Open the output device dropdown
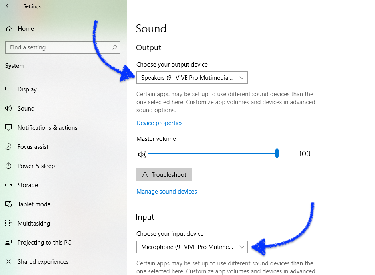Viewport: 375px width, 275px height. pyautogui.click(x=192, y=77)
